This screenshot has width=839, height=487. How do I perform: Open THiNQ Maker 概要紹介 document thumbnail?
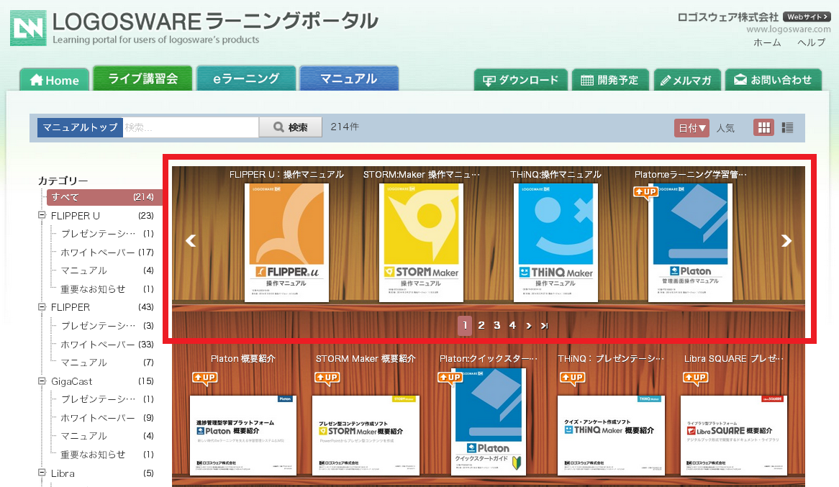[x=611, y=436]
